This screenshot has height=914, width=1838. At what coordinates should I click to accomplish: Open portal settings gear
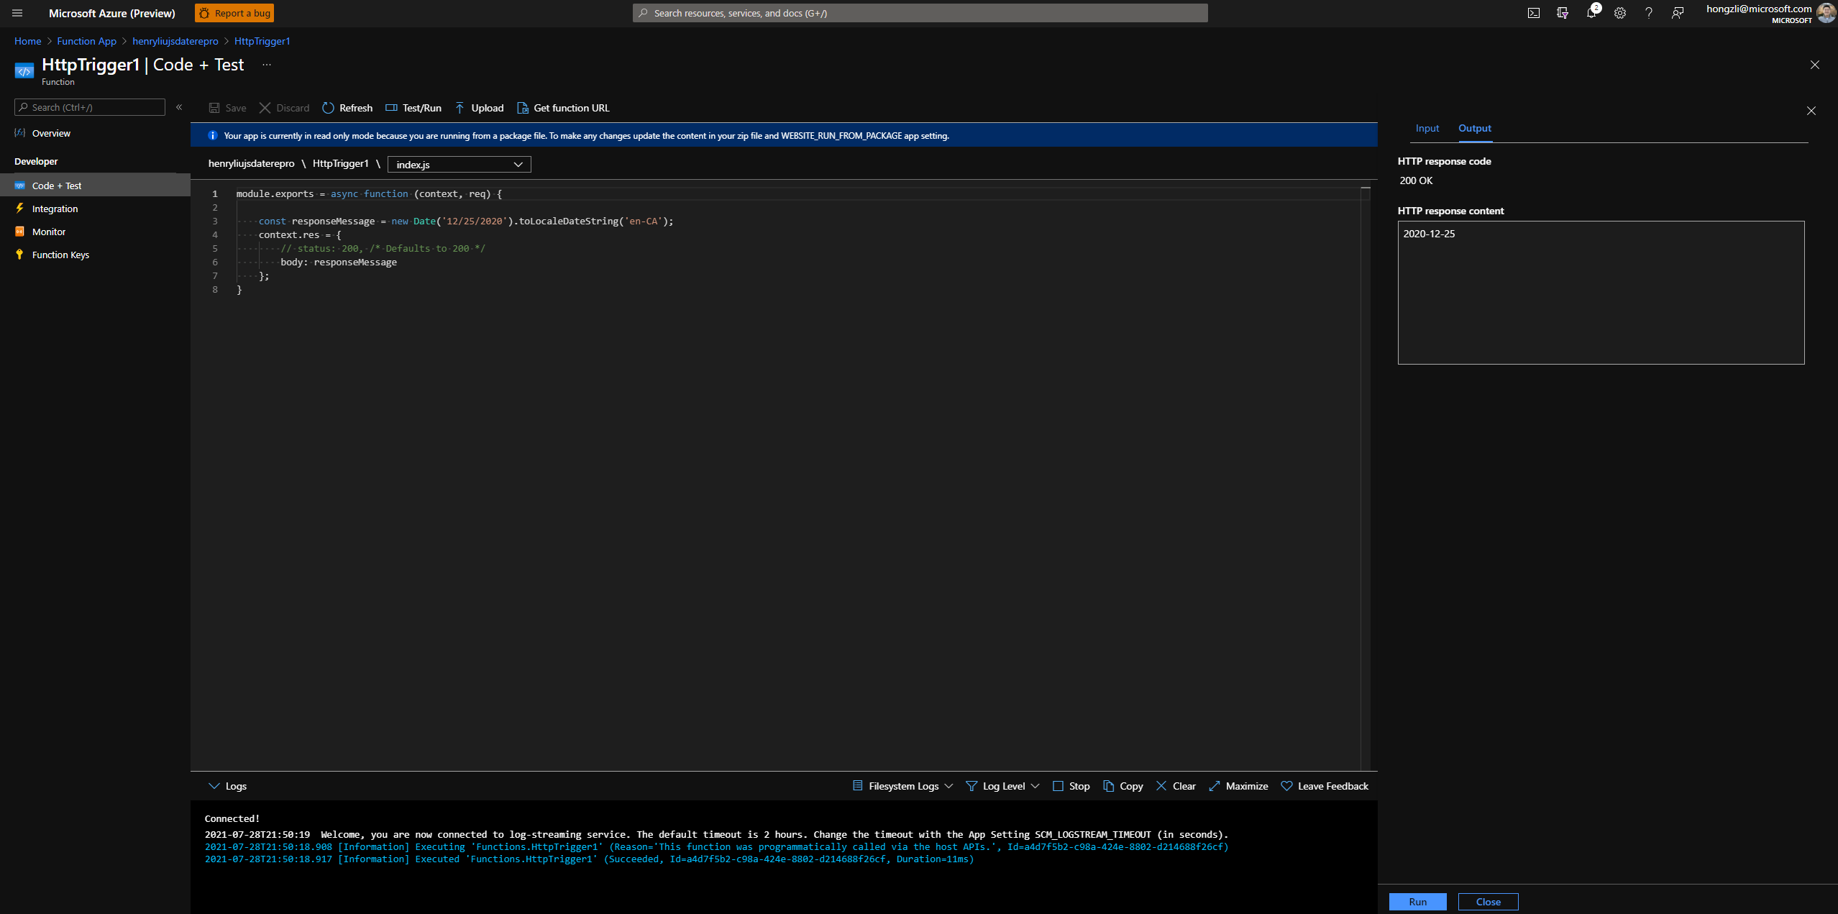tap(1620, 12)
